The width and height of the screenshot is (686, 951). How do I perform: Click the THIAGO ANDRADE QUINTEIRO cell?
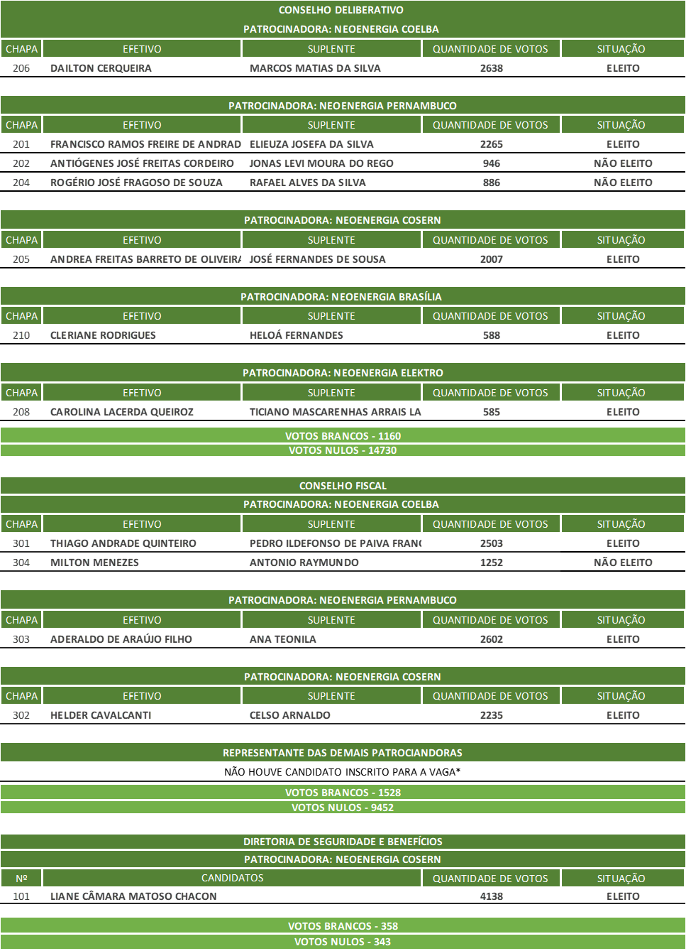pos(123,543)
